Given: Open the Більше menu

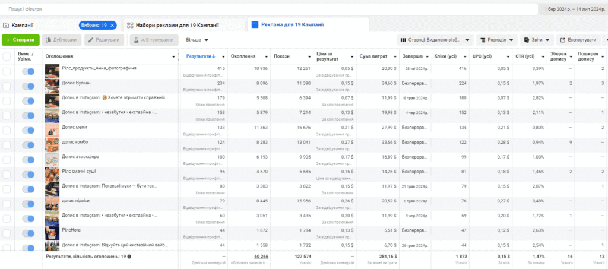Looking at the screenshot, I should 197,40.
